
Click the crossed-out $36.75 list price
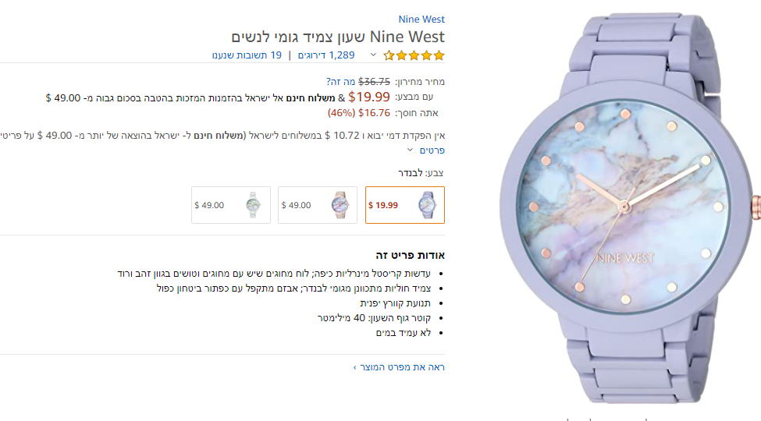374,81
